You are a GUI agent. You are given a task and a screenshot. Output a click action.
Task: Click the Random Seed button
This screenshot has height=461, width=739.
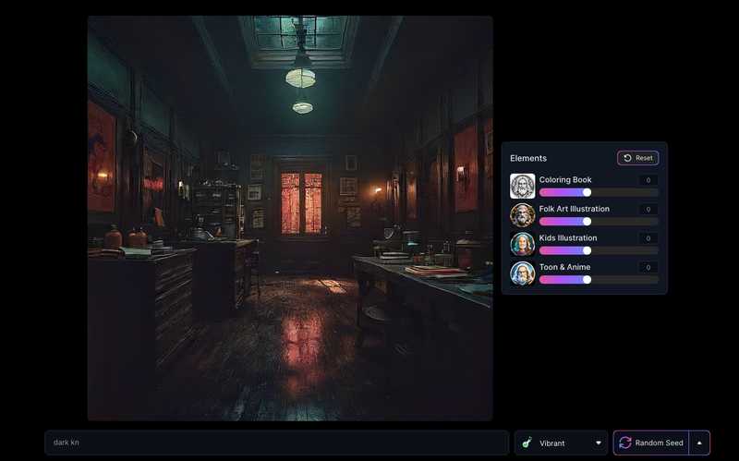(651, 443)
